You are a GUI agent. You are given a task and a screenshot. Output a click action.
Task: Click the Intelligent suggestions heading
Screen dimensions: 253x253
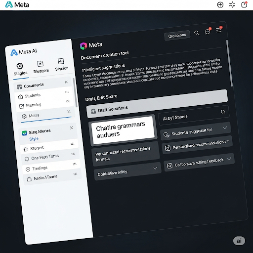103,68
